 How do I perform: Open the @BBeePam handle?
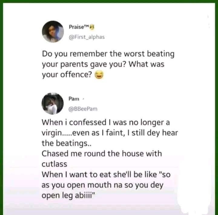tap(83, 109)
